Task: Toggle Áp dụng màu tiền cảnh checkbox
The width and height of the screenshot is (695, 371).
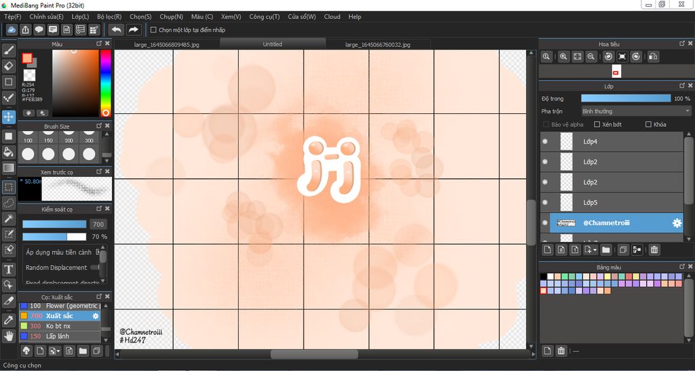Action: (x=98, y=252)
